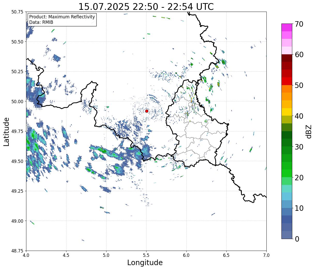
Task: Click the colorbar tick label 50
Action: [x=299, y=85]
